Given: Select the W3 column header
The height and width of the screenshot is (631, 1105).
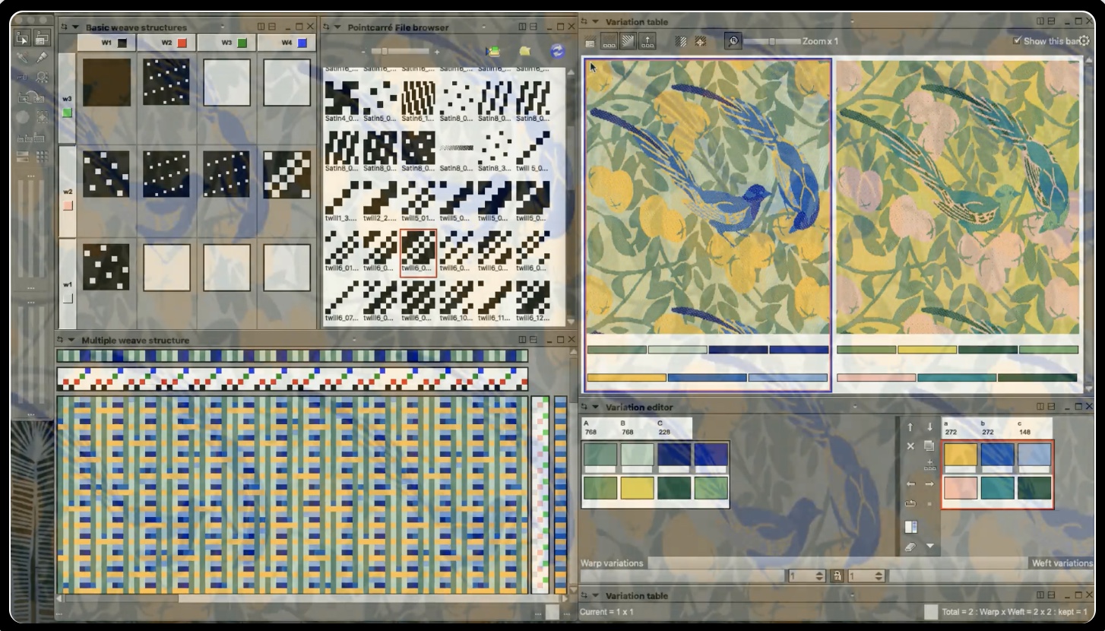Looking at the screenshot, I should (227, 43).
